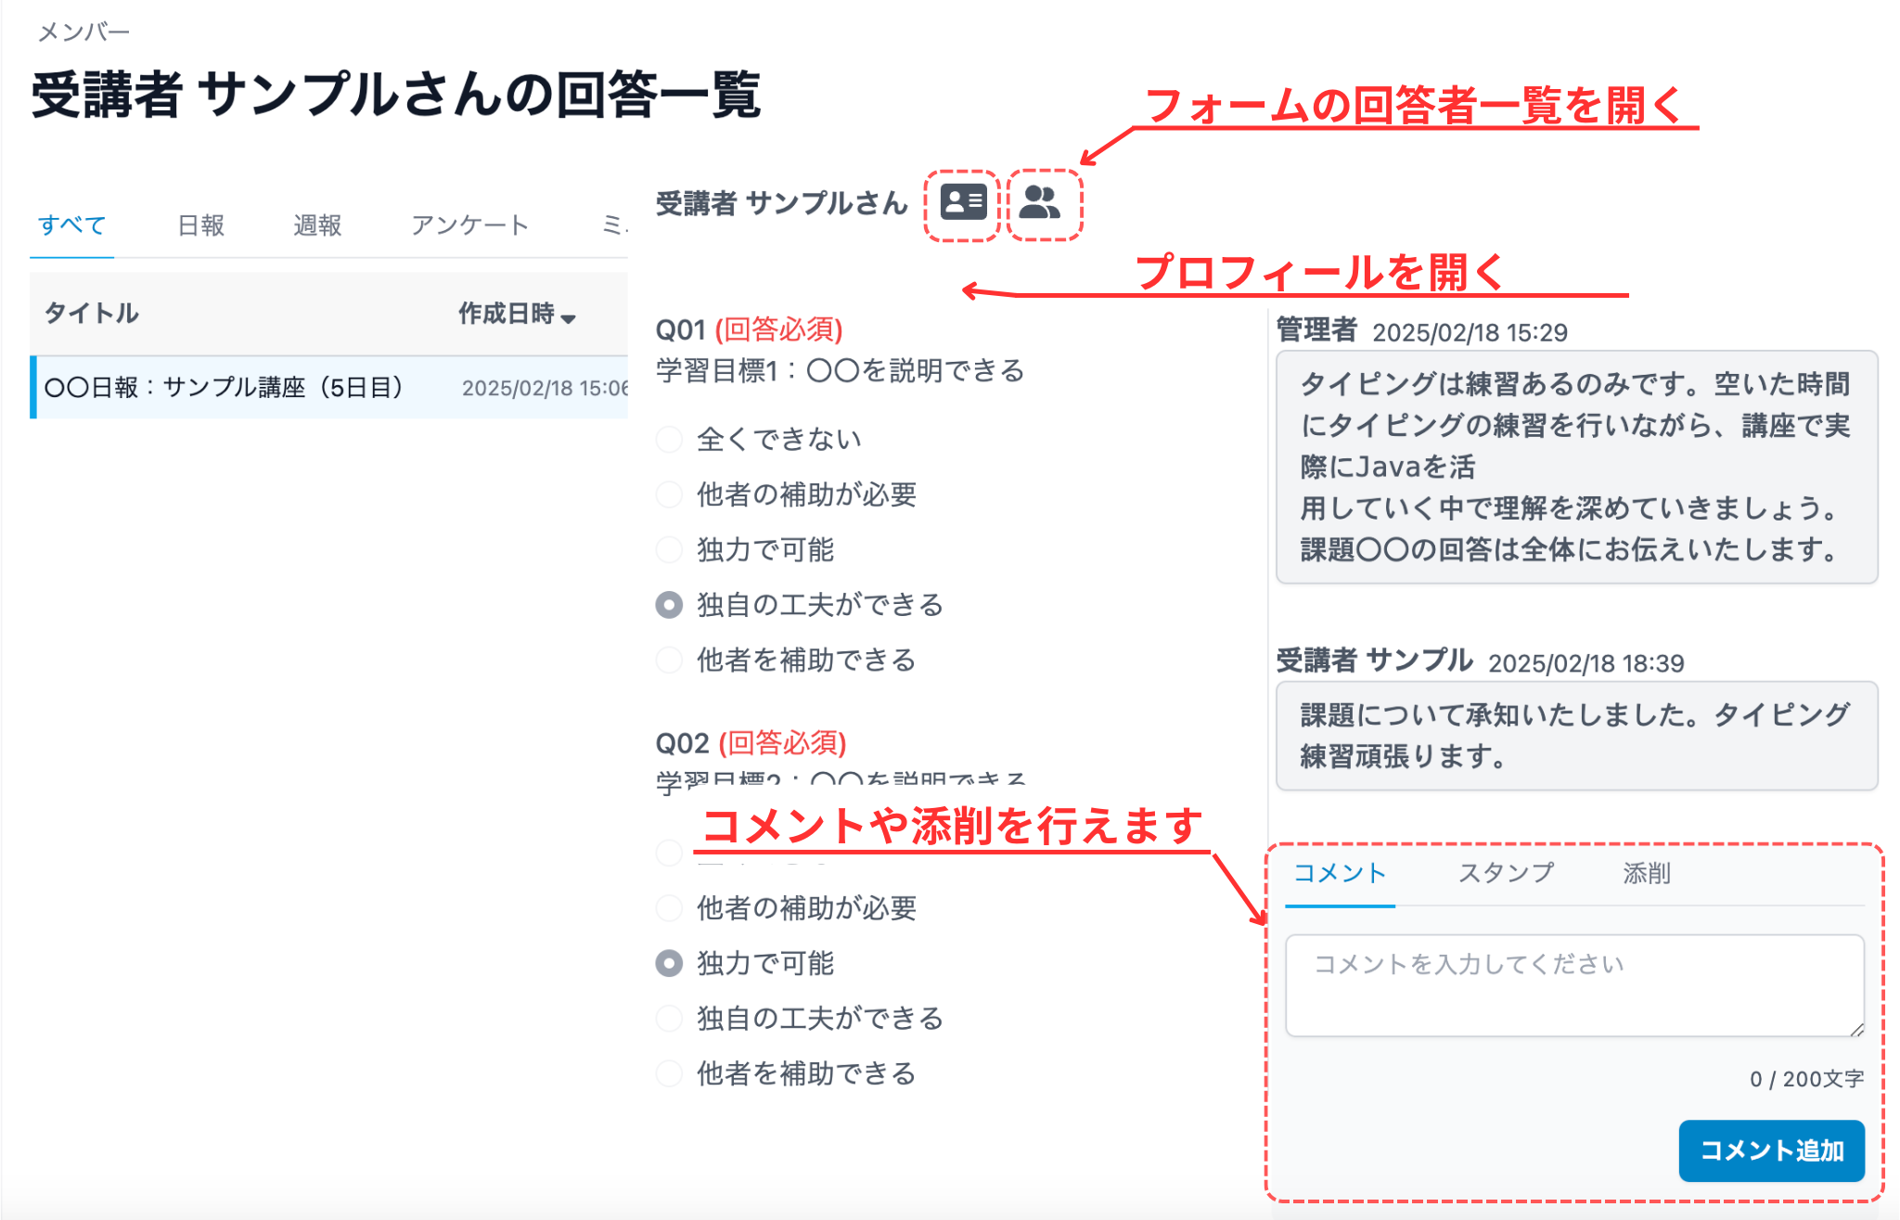The image size is (1900, 1220).
Task: Select the コメント tab
Action: click(1340, 873)
